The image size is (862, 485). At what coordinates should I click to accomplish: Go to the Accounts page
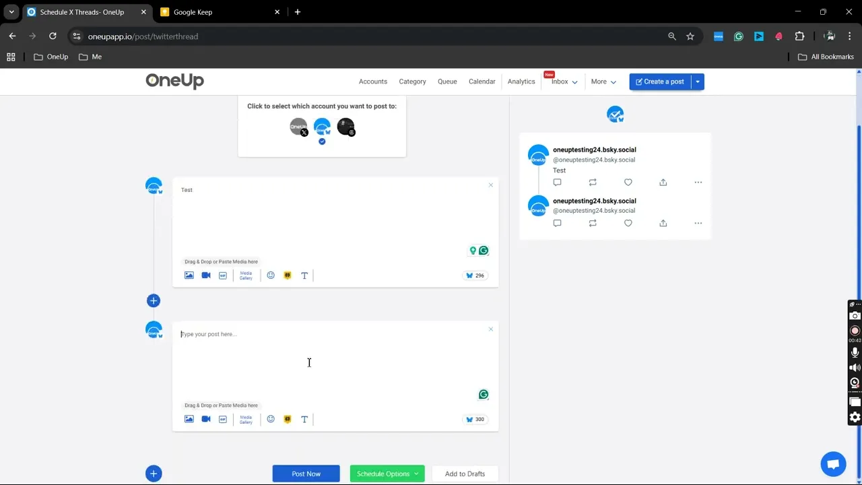point(373,82)
